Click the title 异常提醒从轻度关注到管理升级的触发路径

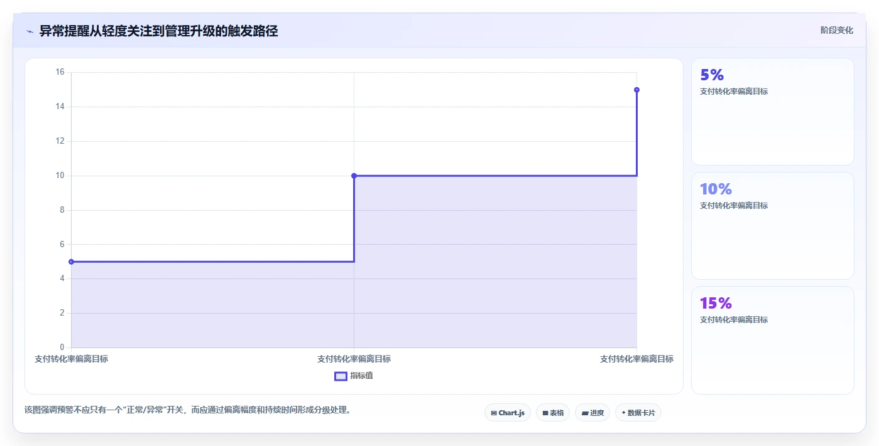[x=158, y=31]
